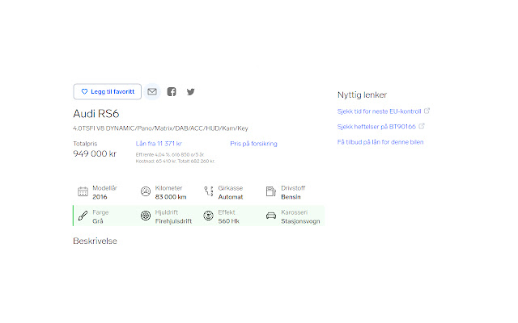Select the Stasjonsvogn body type value
The image size is (518, 323).
pos(300,221)
